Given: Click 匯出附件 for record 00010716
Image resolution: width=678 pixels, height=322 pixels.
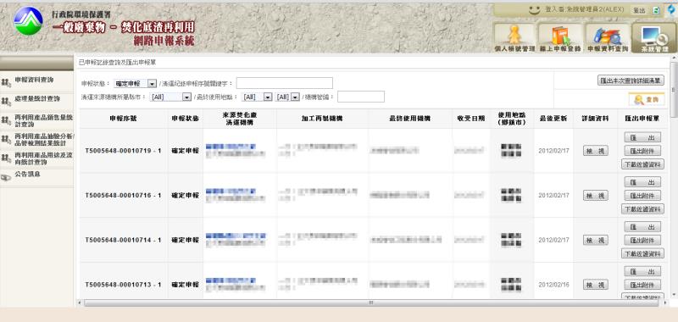Looking at the screenshot, I should [x=642, y=196].
